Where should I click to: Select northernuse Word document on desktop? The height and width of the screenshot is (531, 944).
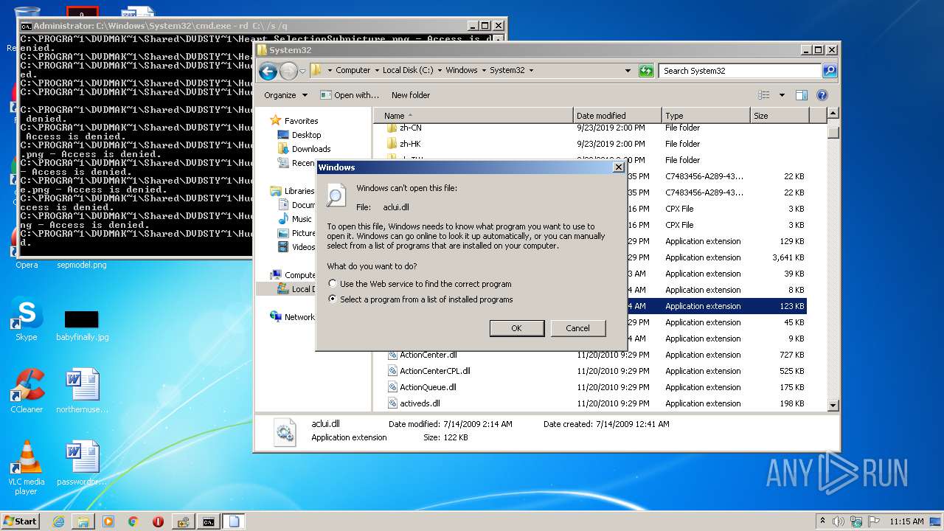82,391
